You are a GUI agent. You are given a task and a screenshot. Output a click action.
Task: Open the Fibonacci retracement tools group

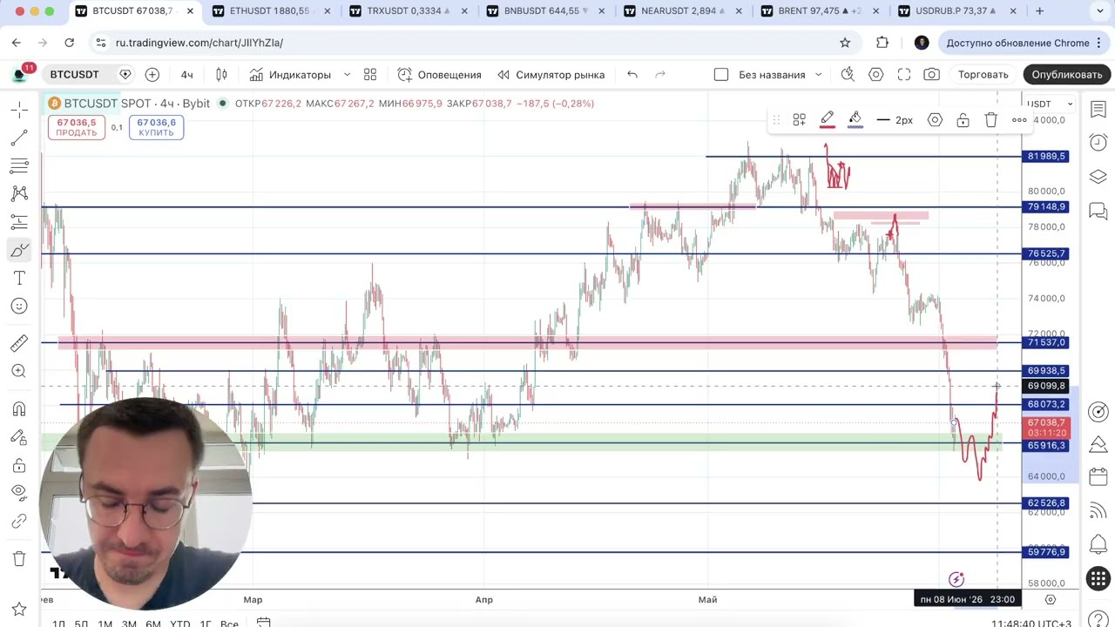19,165
